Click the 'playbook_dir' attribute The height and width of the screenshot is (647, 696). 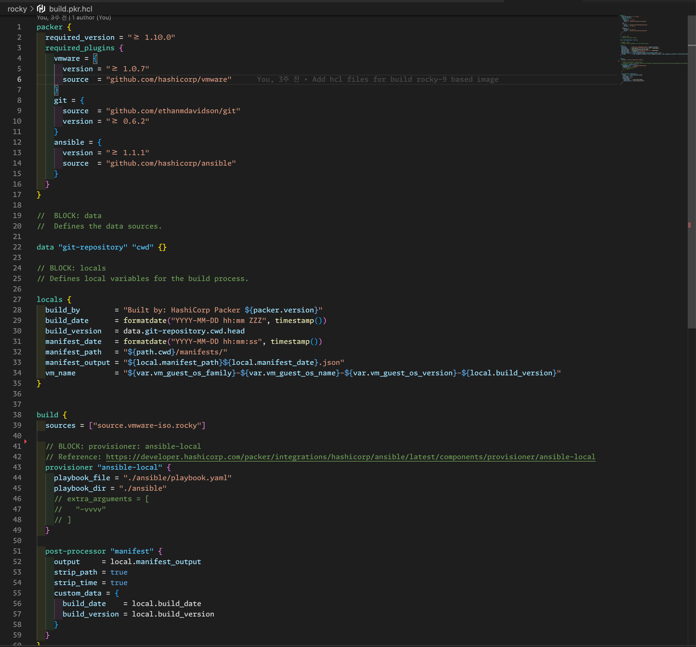[x=80, y=488]
